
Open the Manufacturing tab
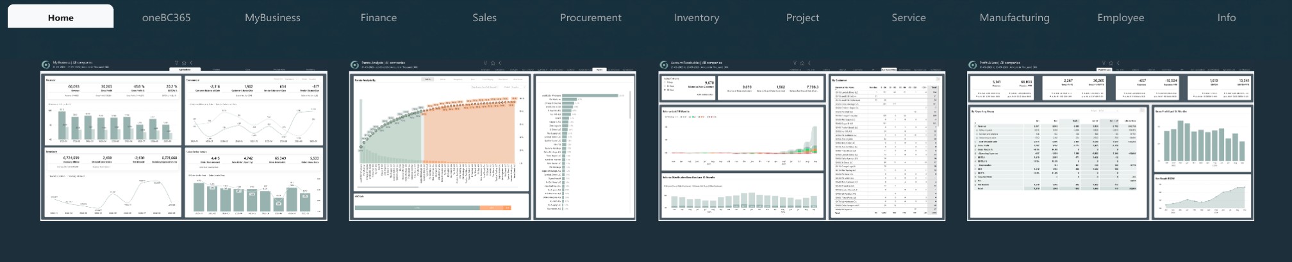pyautogui.click(x=1015, y=17)
